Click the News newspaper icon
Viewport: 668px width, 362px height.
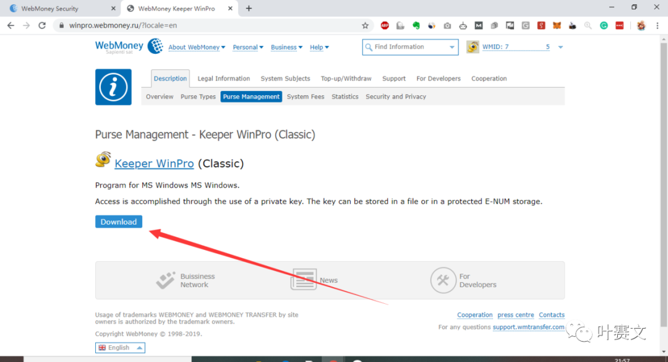(x=303, y=280)
